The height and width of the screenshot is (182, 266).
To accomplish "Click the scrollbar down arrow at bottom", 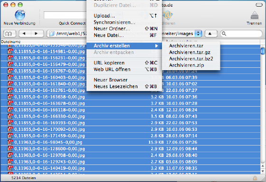I will point(263,171).
